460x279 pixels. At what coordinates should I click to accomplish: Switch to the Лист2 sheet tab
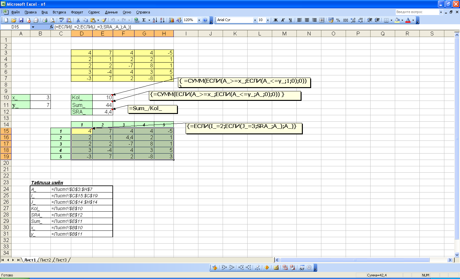[x=45, y=260]
